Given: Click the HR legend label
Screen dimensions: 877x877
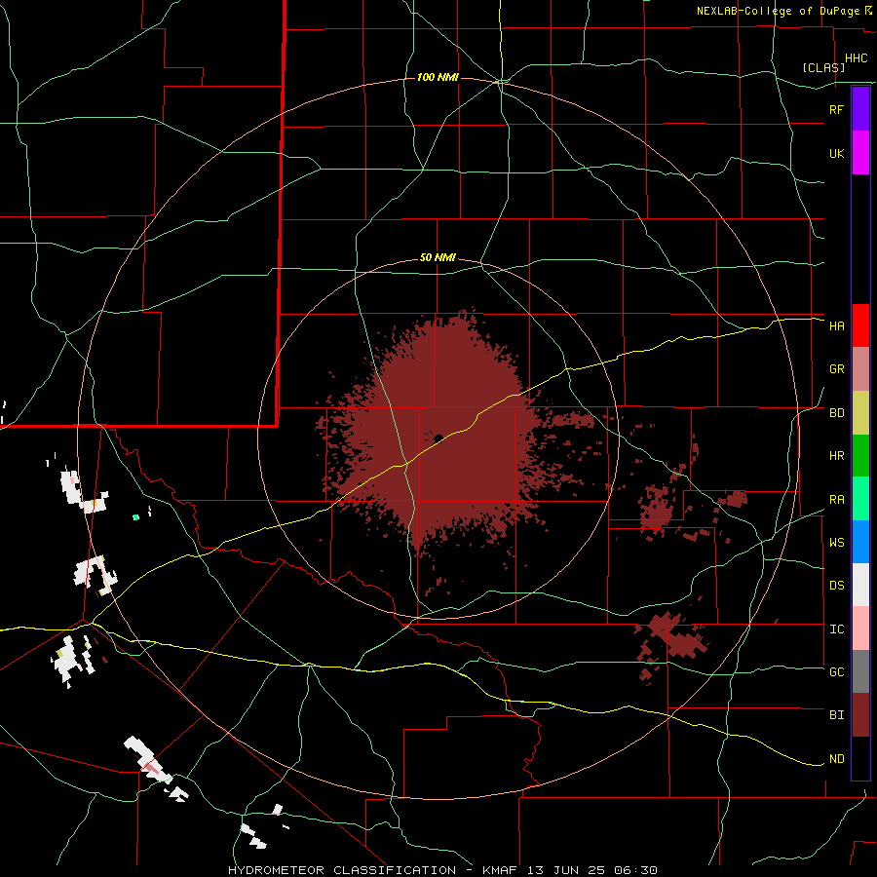Looking at the screenshot, I should point(836,456).
